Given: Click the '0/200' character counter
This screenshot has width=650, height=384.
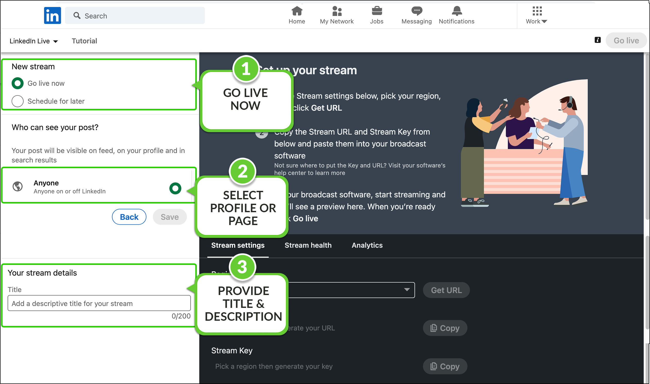Looking at the screenshot, I should coord(181,316).
